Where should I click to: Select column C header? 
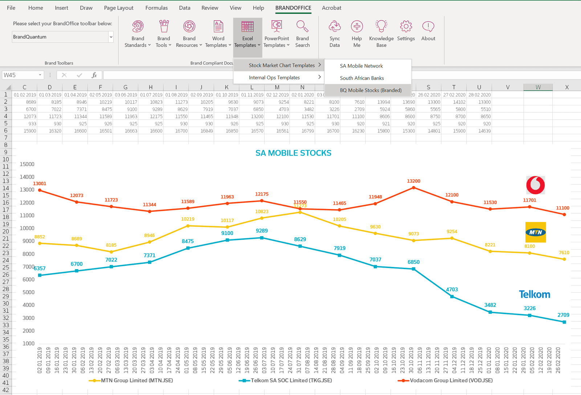(x=24, y=87)
